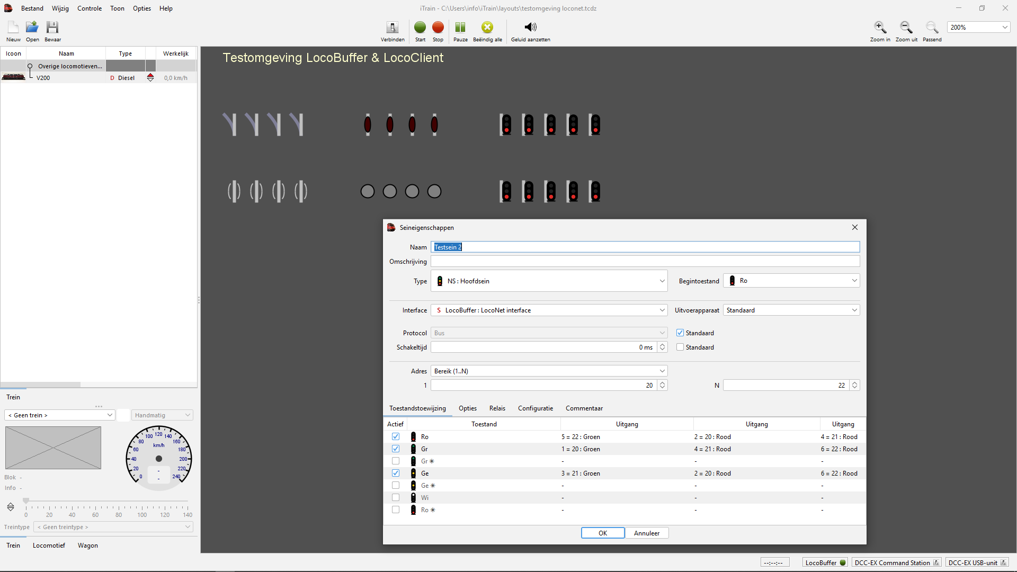Open the Adres Bereik dropdown
The image size is (1017, 572).
point(549,371)
